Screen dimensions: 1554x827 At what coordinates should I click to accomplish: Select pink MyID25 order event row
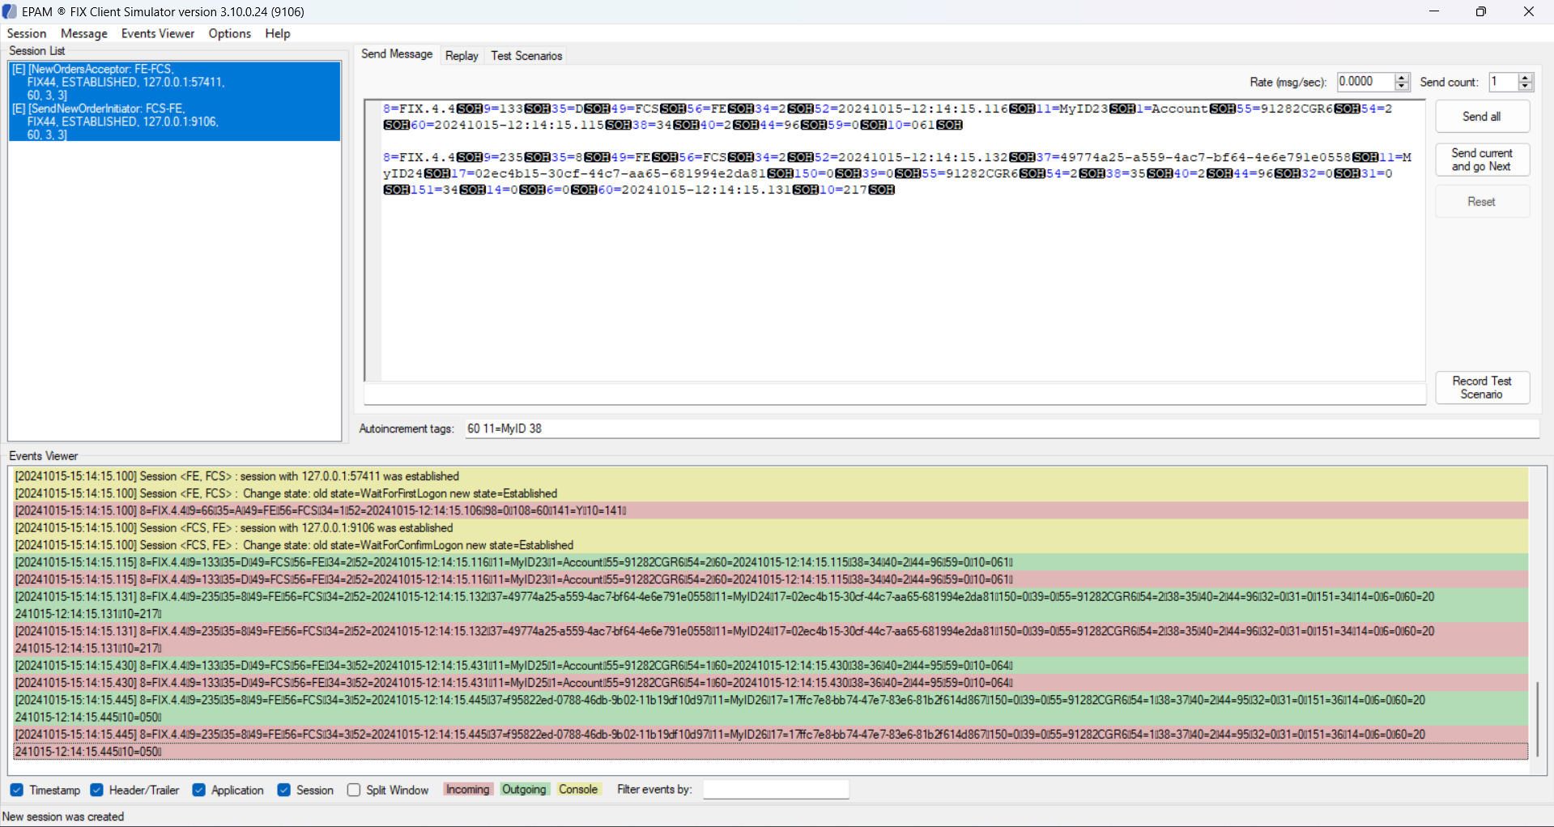coord(769,683)
